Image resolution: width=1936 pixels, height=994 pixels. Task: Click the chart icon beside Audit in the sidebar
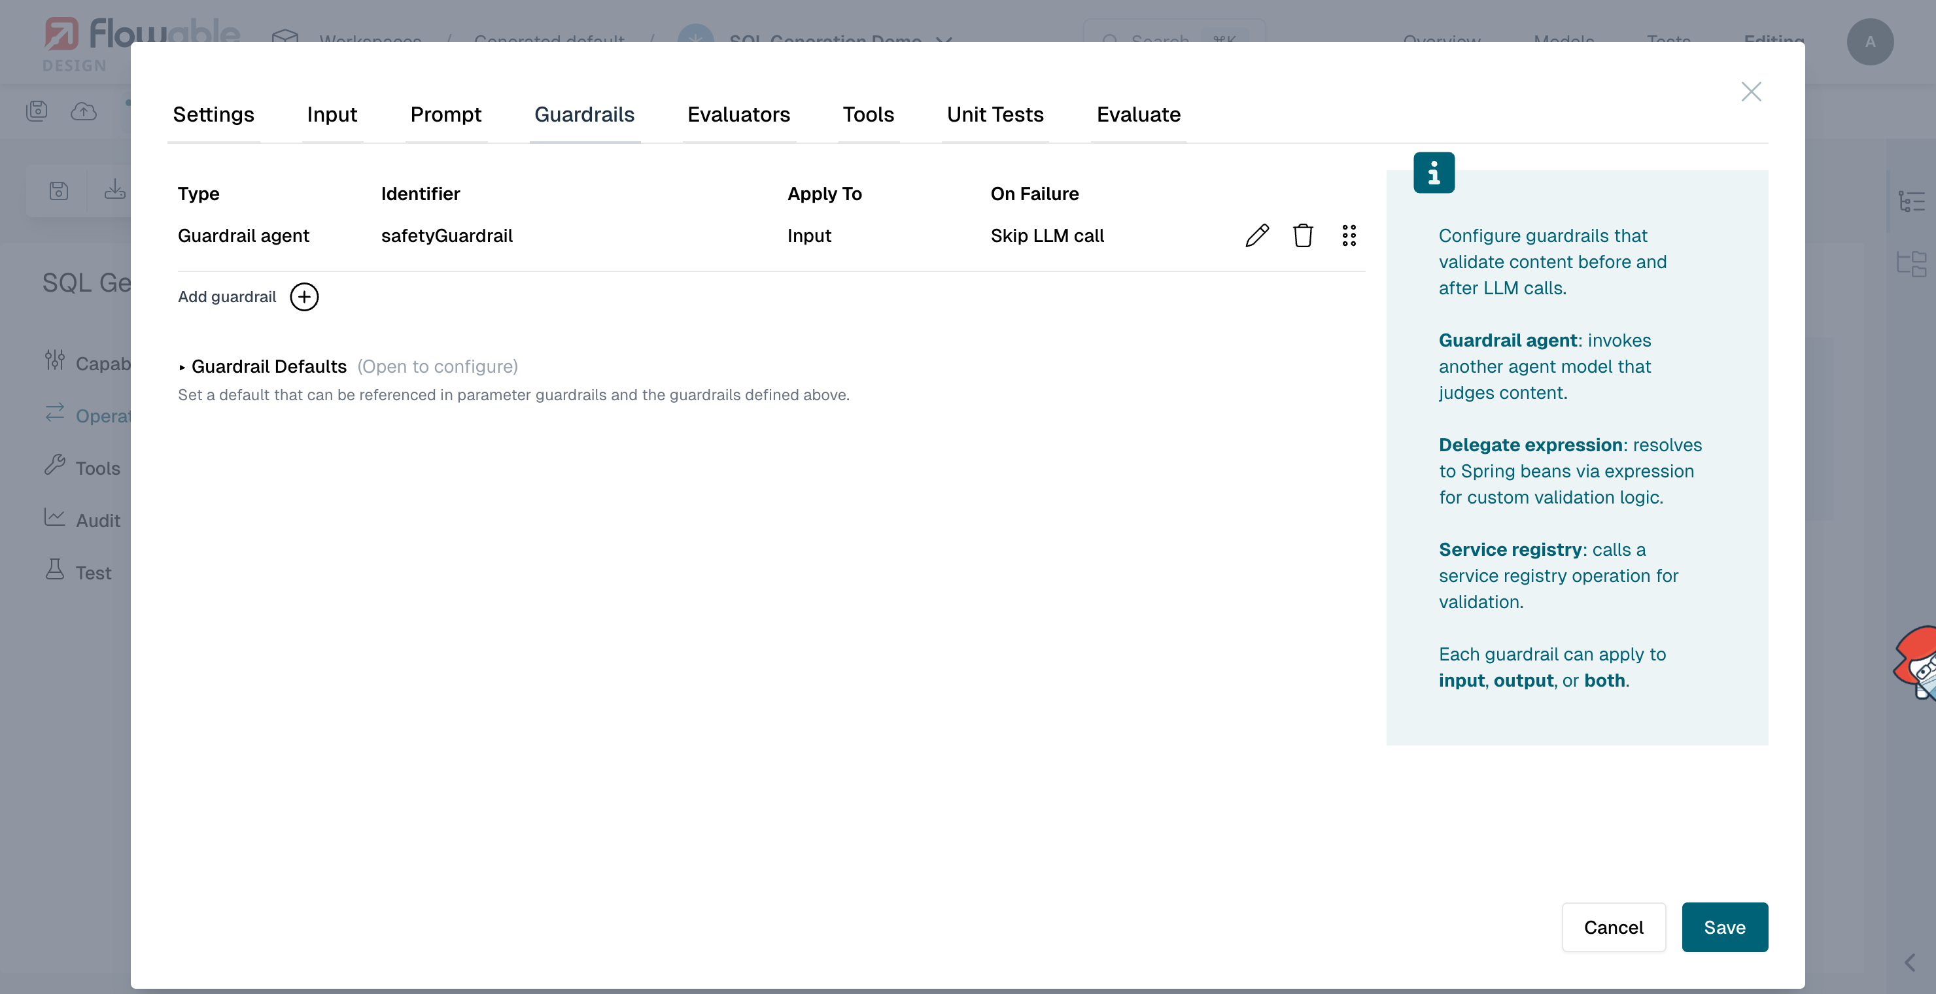[55, 517]
